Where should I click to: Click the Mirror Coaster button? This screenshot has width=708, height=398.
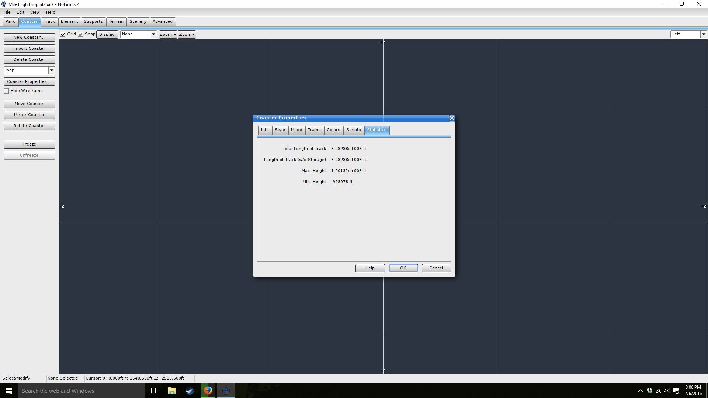(29, 115)
